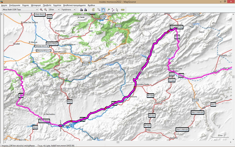The height and width of the screenshot is (147, 235).
Task: Click the zoom out magnifier icon
Action: (x=46, y=10)
